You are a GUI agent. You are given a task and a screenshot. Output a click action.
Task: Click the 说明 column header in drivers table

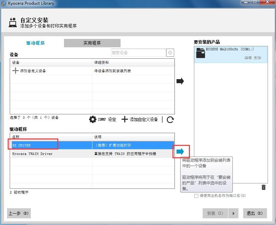click(x=133, y=137)
